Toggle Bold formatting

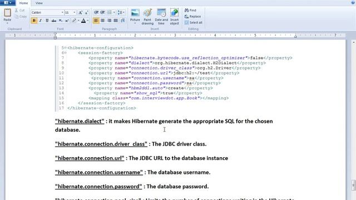point(34,21)
